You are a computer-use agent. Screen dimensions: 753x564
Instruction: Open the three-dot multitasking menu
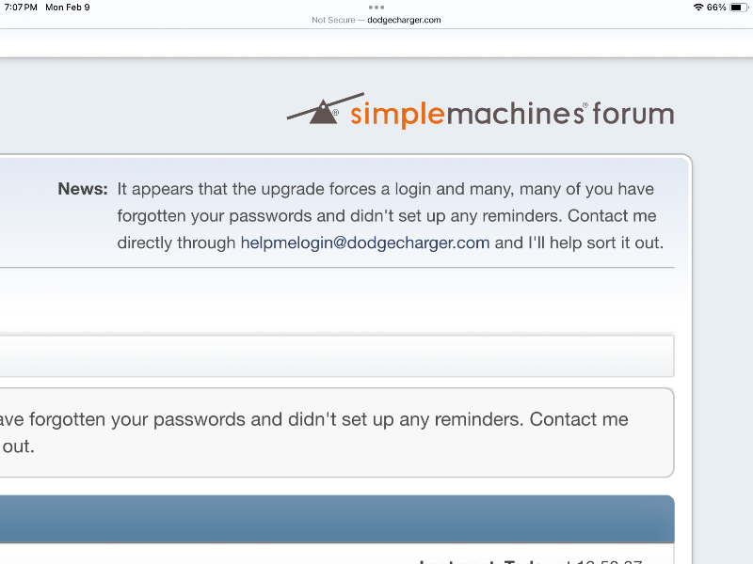(376, 8)
